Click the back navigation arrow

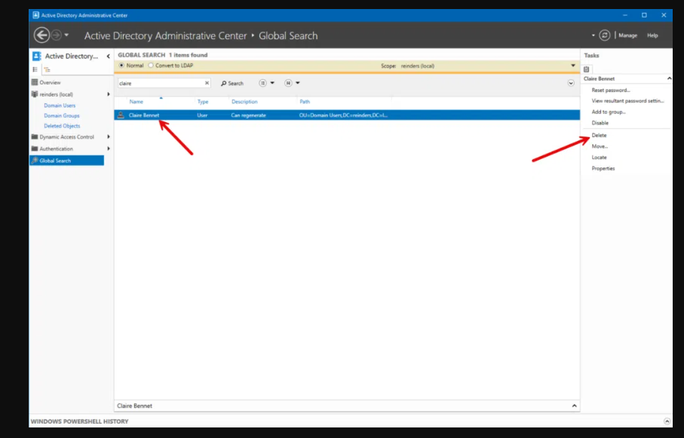[41, 35]
